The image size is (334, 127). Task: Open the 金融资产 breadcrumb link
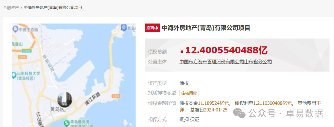click(x=11, y=8)
